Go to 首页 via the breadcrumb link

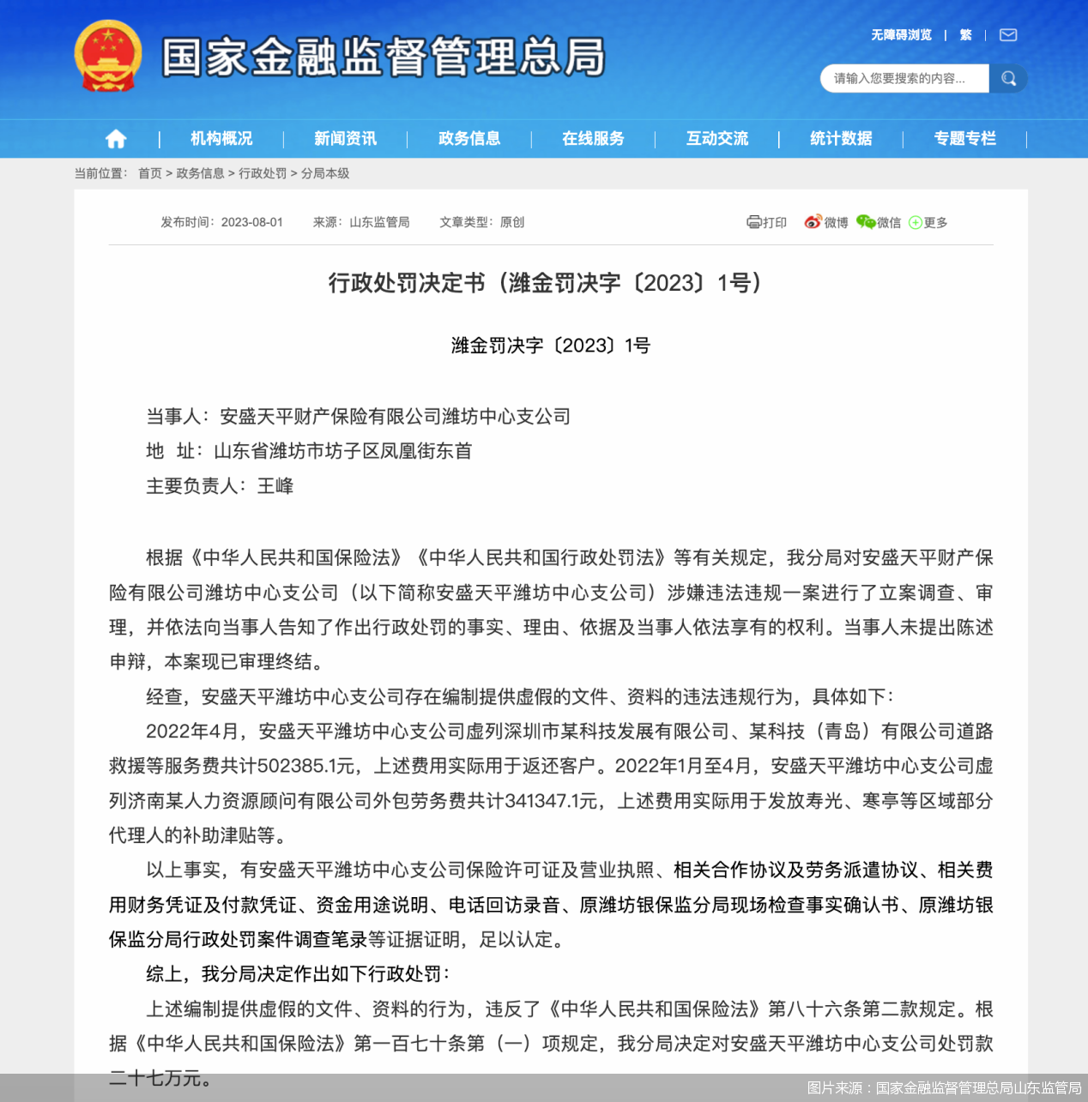tap(150, 172)
